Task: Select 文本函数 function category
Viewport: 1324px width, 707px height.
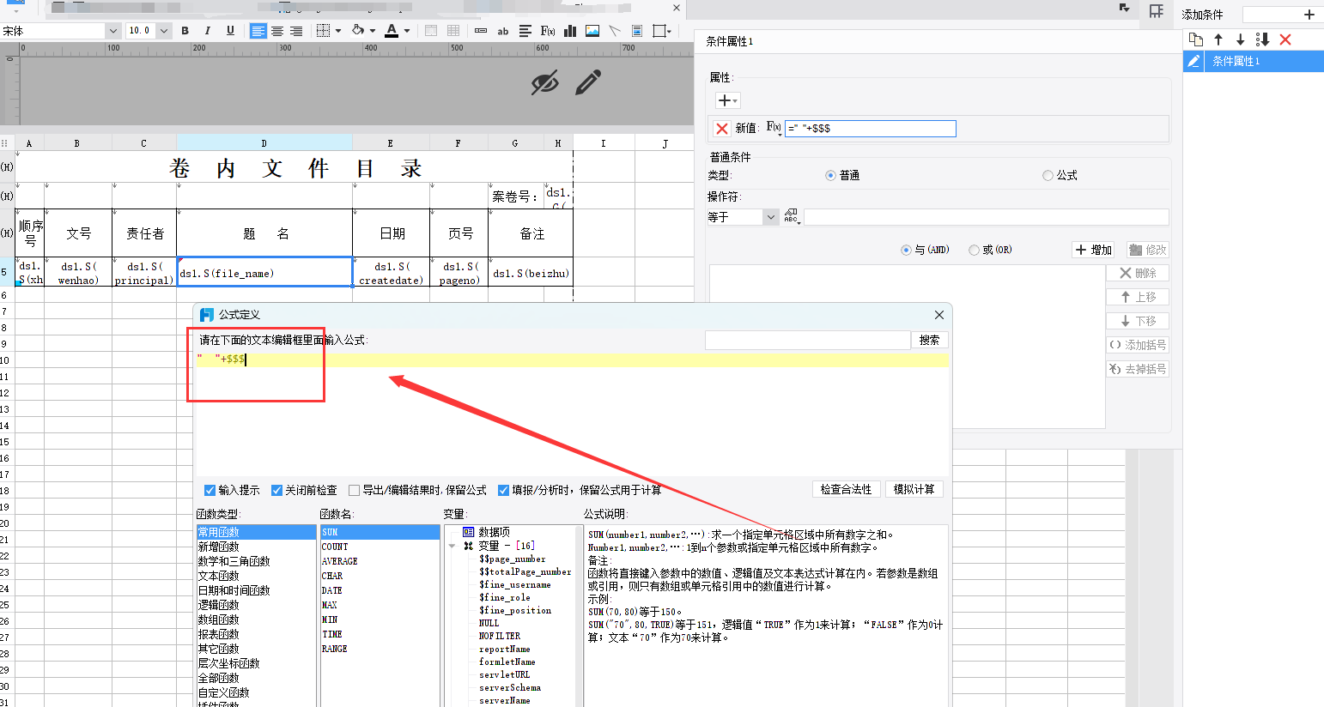Action: 257,577
